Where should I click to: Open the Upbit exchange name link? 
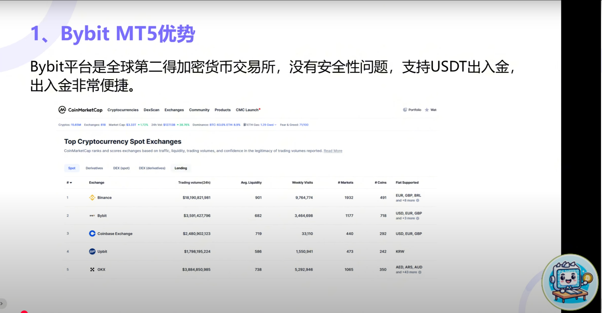pos(102,251)
